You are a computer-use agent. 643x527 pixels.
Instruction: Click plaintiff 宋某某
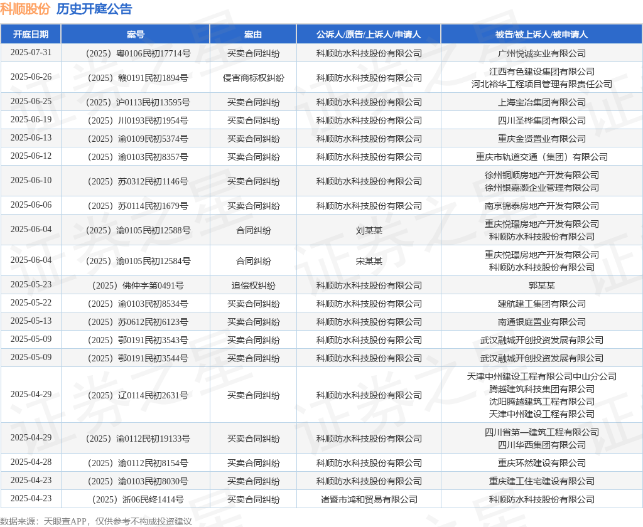pos(369,261)
